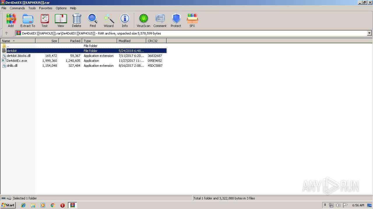Viewport: 373px width, 209px height.
Task: Click the 'Selected 1 folder' status text
Action: coord(25,198)
